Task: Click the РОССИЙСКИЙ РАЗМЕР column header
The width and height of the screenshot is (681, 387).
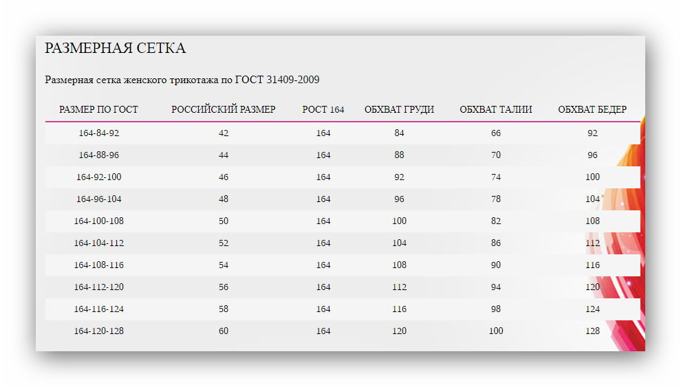Action: click(224, 109)
